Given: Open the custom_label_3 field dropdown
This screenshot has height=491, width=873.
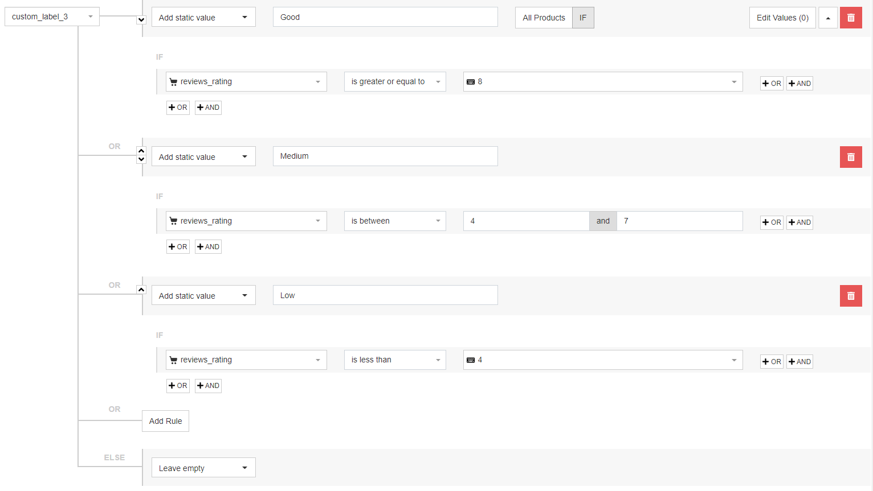Looking at the screenshot, I should 52,16.
